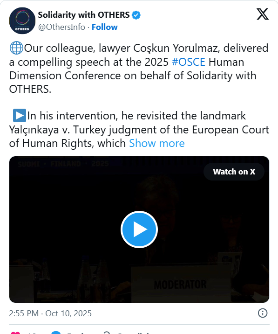Copy link using the chain icon
This screenshot has height=334, width=278.
tap(107, 333)
